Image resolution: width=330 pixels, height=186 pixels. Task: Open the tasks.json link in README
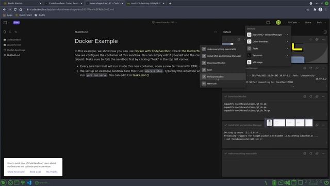(141, 75)
